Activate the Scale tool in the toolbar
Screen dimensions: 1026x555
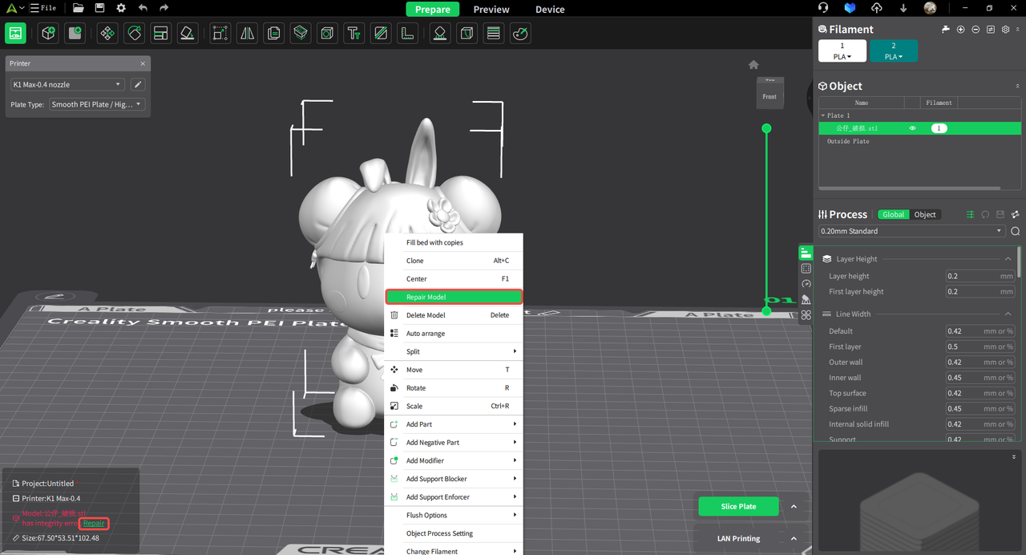[x=220, y=34]
